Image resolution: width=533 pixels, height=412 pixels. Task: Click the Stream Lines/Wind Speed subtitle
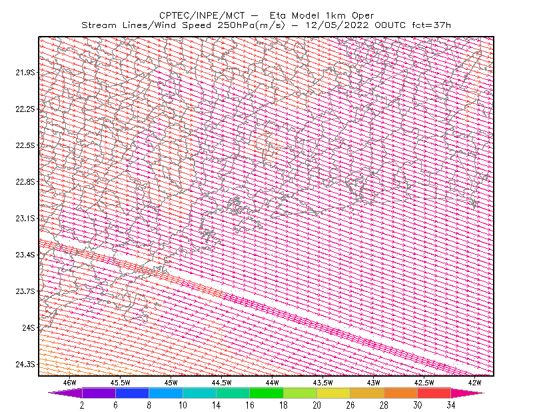(266, 25)
